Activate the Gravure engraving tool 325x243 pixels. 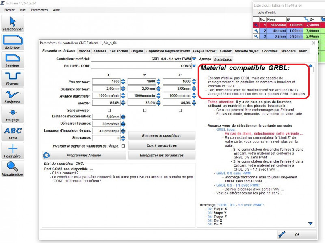coord(13,78)
